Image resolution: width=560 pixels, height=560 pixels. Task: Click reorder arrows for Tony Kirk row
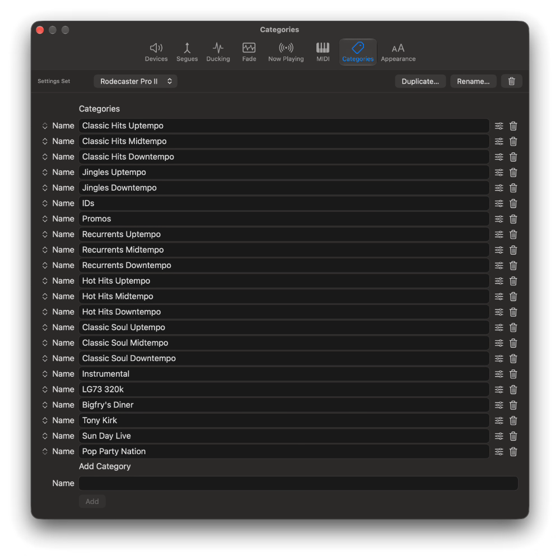pos(45,420)
